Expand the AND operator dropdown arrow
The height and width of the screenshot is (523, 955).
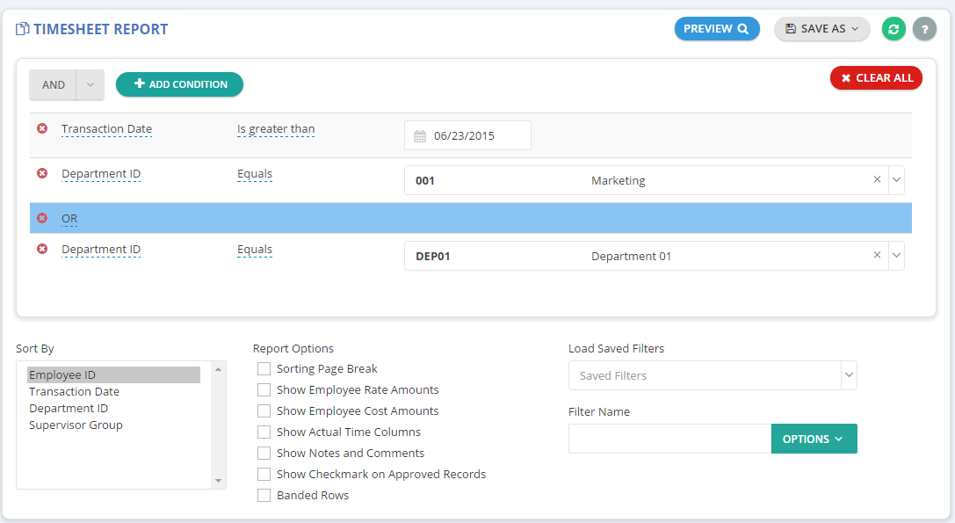(90, 85)
